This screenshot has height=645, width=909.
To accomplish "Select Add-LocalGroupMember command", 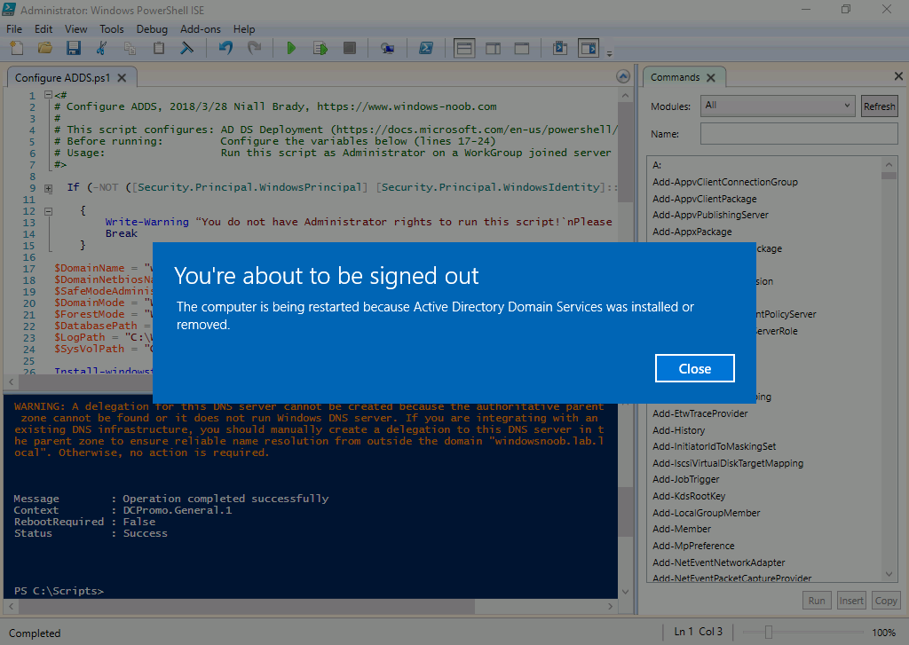I will 706,514.
